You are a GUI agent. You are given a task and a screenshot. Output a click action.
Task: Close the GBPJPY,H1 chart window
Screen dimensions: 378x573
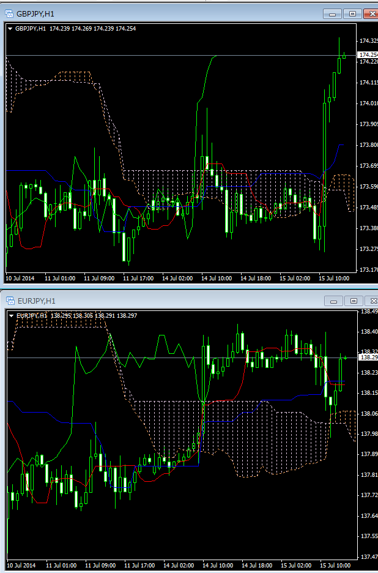371,14
